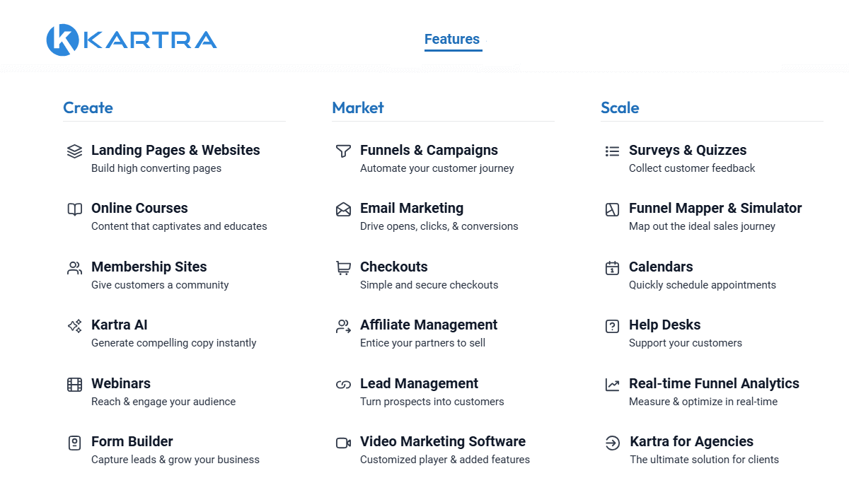Select the Checkouts shopping cart icon
Screen dimensions: 849x495
343,267
